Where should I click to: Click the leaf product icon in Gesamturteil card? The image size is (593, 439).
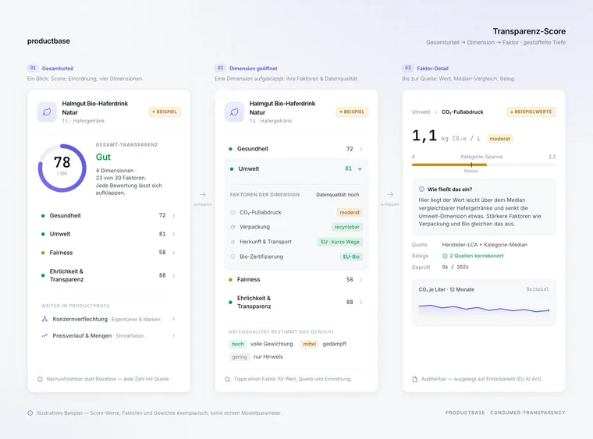pos(47,112)
